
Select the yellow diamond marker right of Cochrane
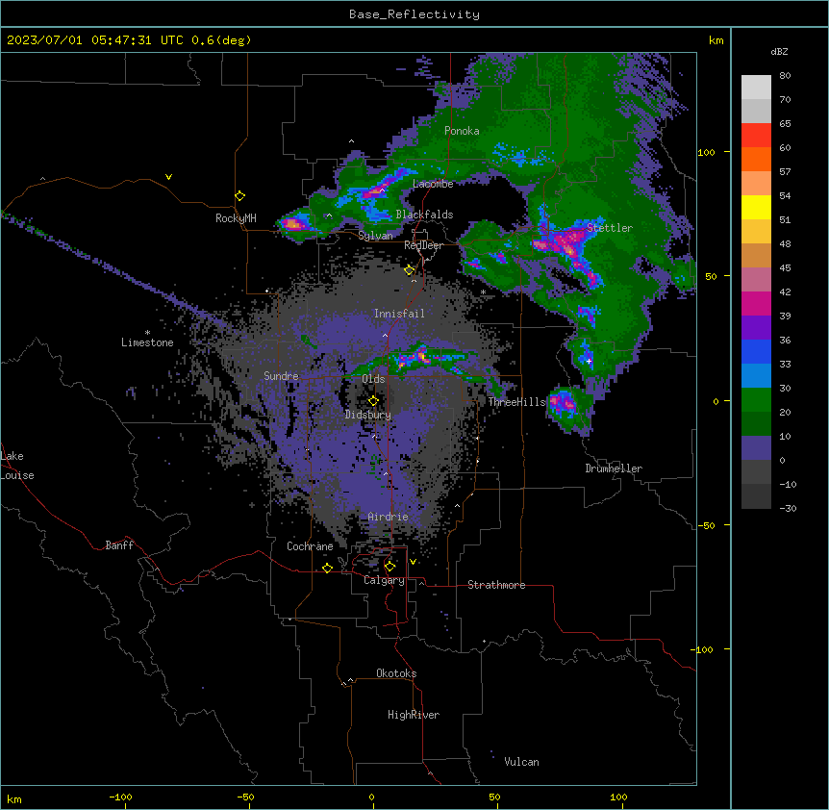pyautogui.click(x=327, y=568)
